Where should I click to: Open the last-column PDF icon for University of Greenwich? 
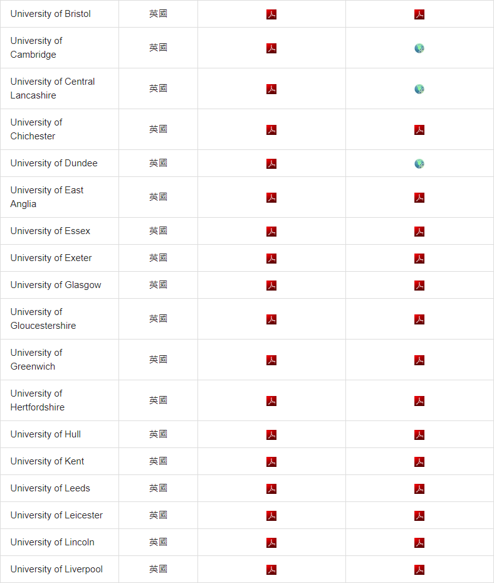click(x=419, y=360)
